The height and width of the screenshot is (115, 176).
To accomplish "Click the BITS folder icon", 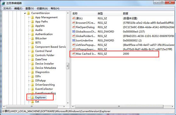I will point(32,42).
